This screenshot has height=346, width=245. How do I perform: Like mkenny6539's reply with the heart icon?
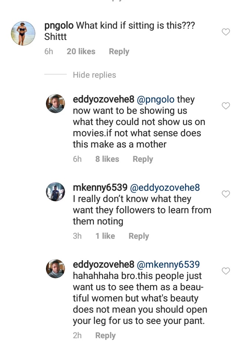point(226,194)
